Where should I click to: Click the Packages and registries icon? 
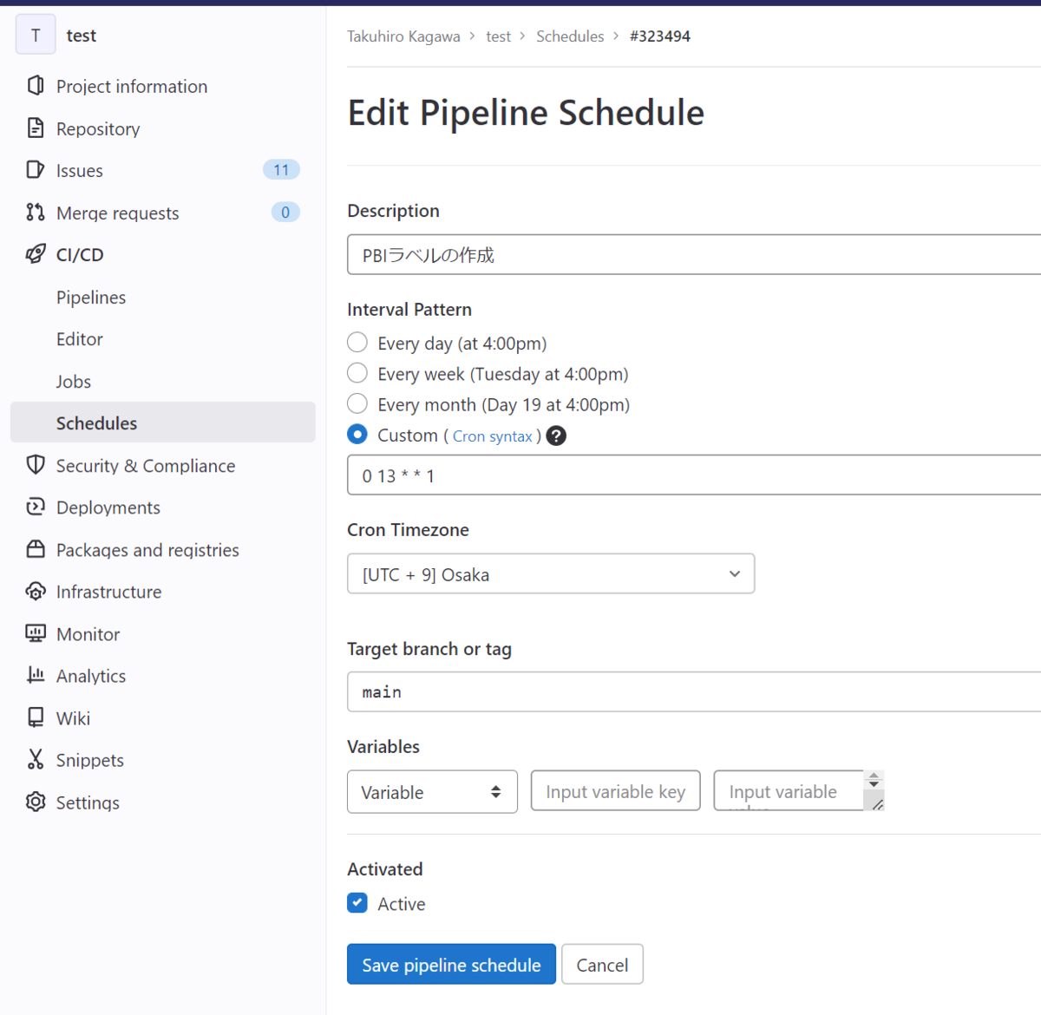36,549
